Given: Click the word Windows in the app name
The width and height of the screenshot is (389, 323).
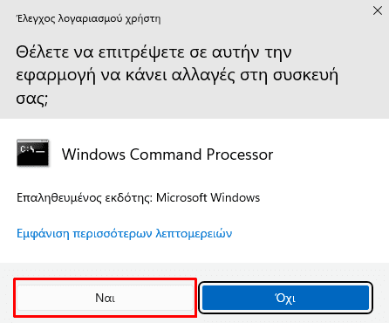Looking at the screenshot, I should [x=93, y=155].
